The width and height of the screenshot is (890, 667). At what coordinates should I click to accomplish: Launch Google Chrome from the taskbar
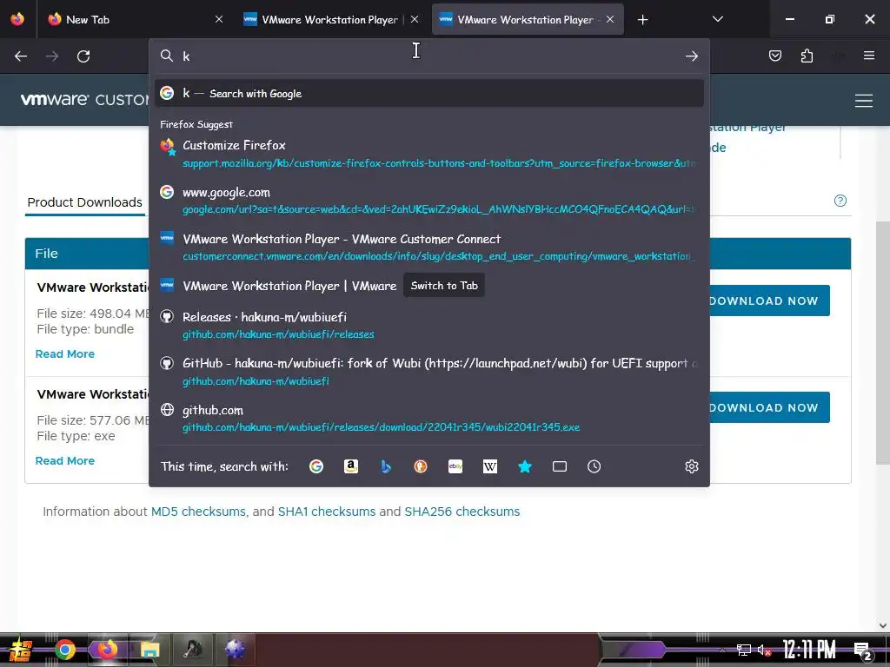pyautogui.click(x=65, y=650)
